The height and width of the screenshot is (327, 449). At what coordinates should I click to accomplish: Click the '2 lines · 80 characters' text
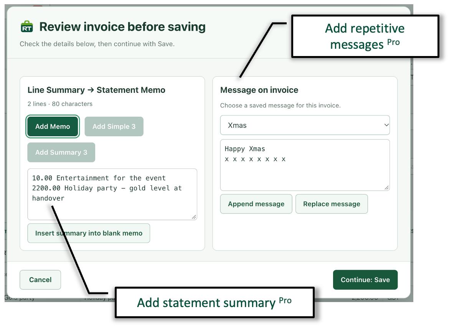(x=60, y=104)
